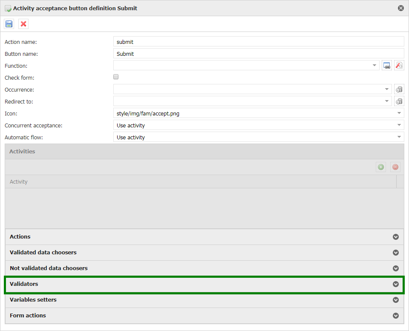This screenshot has width=409, height=331.
Task: Click the blue floppy disk save icon
Action: [9, 24]
